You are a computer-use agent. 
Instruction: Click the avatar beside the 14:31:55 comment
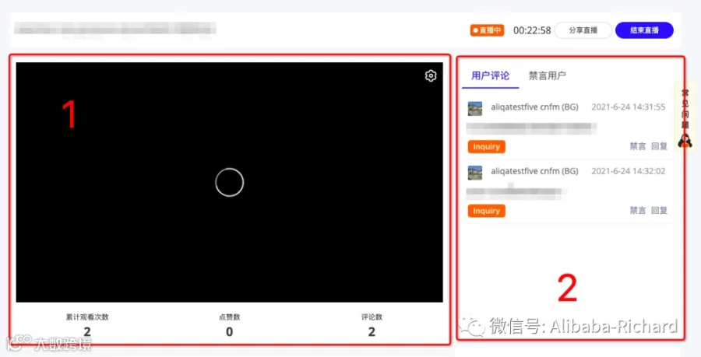coord(475,108)
